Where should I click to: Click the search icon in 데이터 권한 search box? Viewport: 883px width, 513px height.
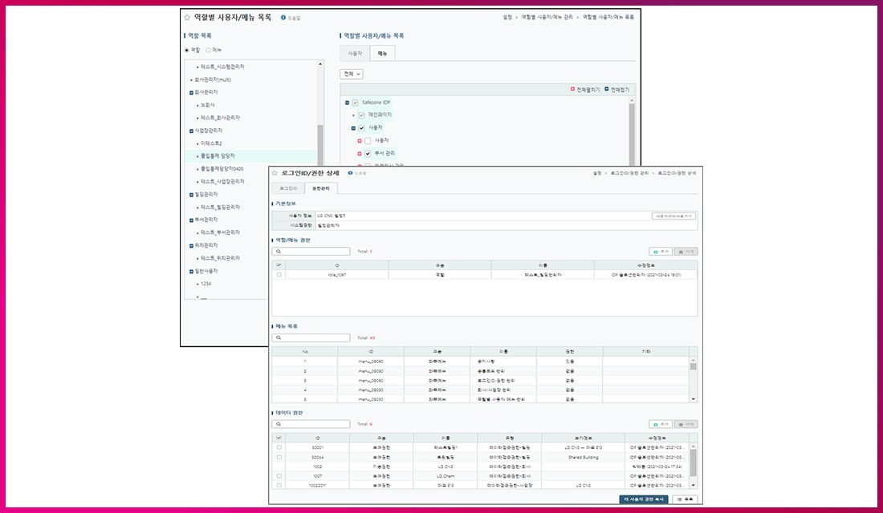(278, 424)
